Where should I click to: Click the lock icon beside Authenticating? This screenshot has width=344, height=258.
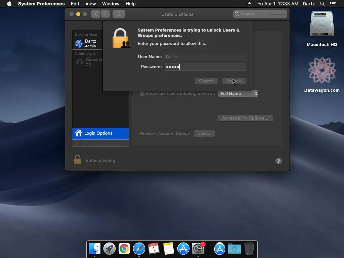tap(78, 160)
